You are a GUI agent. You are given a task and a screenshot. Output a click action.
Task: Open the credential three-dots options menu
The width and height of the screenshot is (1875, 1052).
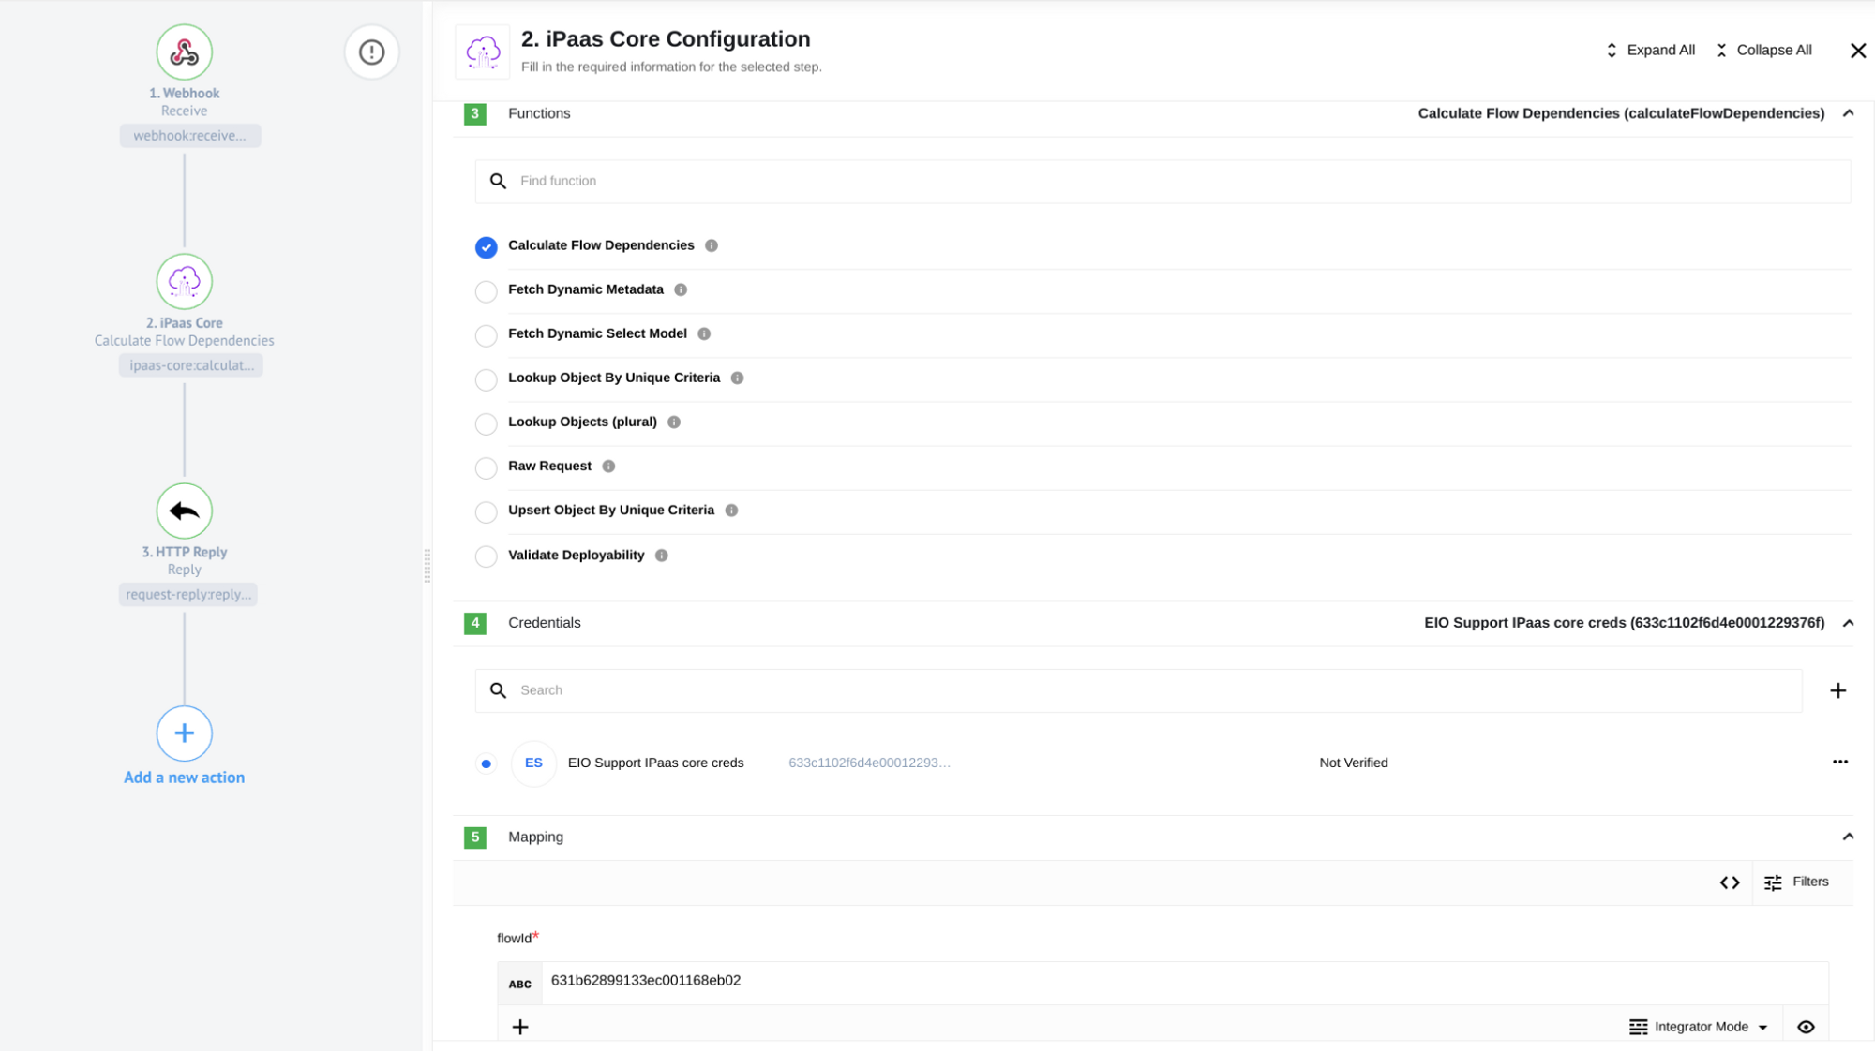pyautogui.click(x=1839, y=762)
